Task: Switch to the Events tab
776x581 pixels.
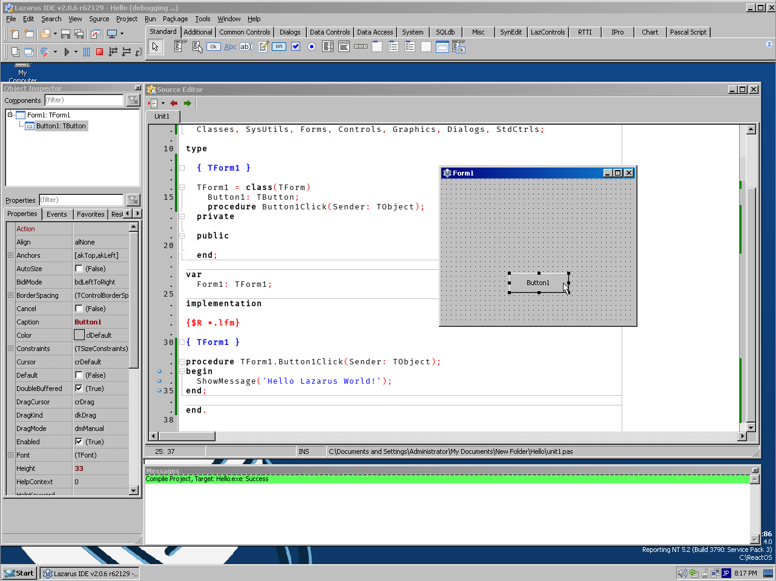Action: pyautogui.click(x=57, y=214)
